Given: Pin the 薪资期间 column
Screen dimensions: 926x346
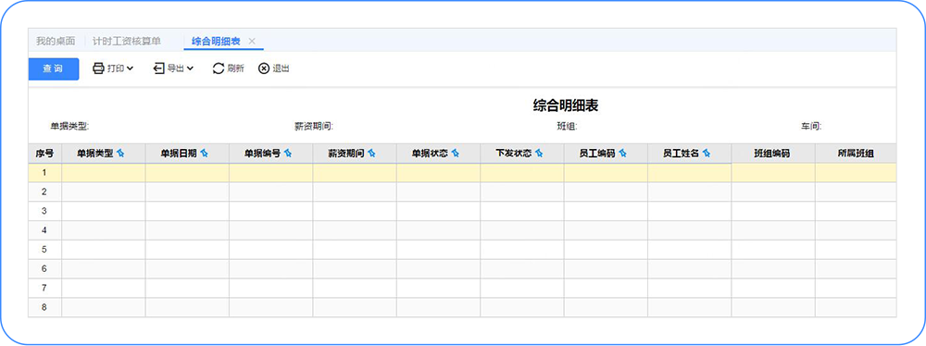Looking at the screenshot, I should (372, 154).
